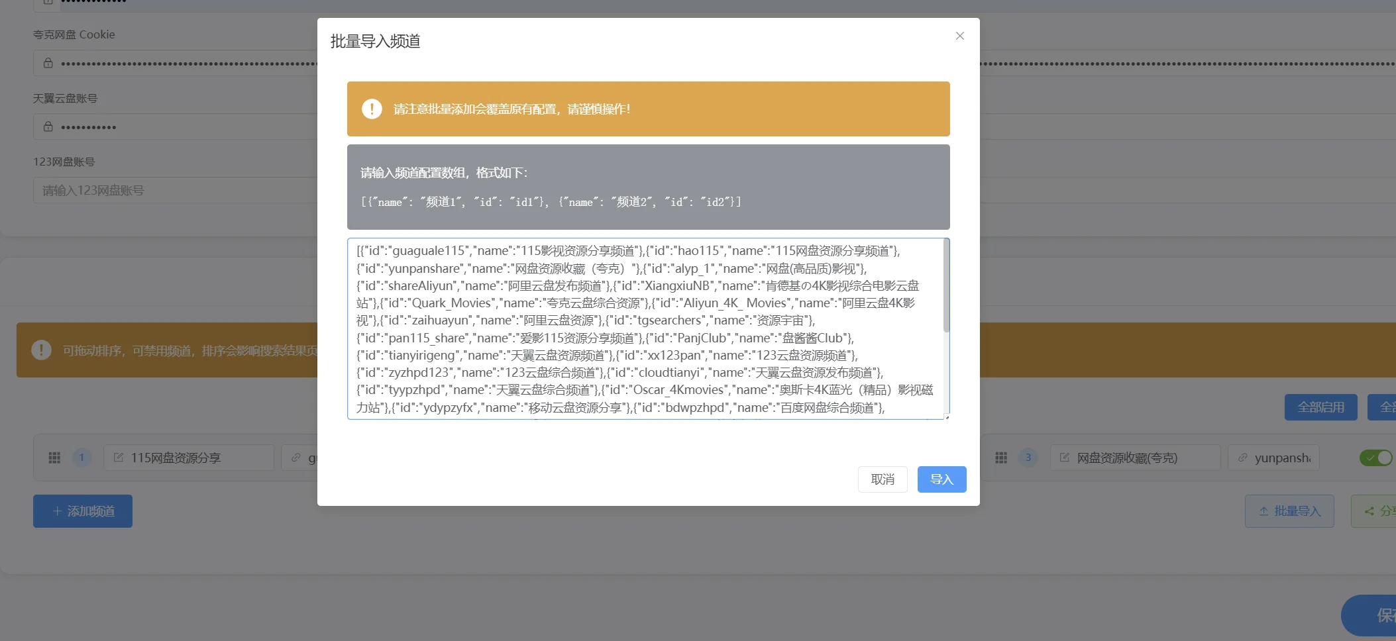Click the lock icon in 天翼云盘账号 field
This screenshot has width=1396, height=641.
[48, 126]
